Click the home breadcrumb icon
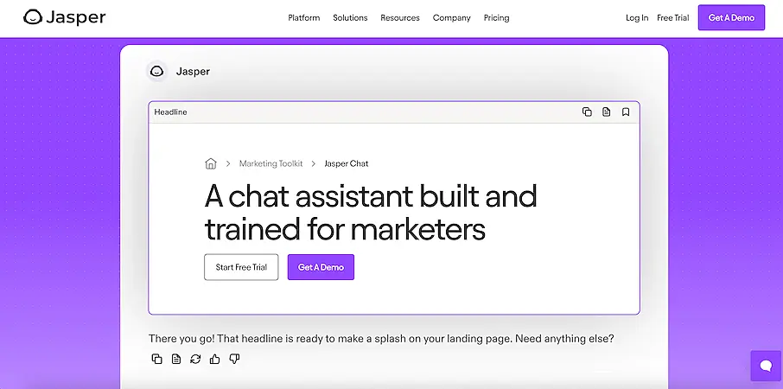 click(x=211, y=163)
